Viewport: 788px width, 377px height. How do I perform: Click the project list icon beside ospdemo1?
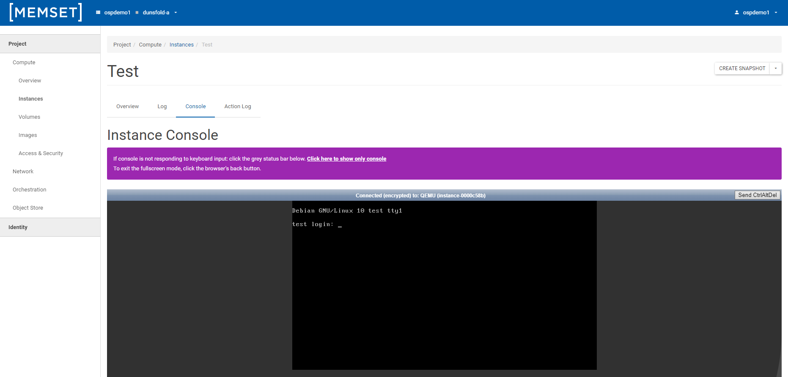pos(98,13)
